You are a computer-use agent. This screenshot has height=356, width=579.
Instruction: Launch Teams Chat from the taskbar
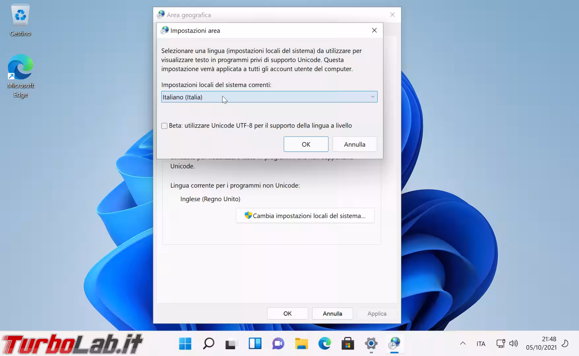click(278, 343)
